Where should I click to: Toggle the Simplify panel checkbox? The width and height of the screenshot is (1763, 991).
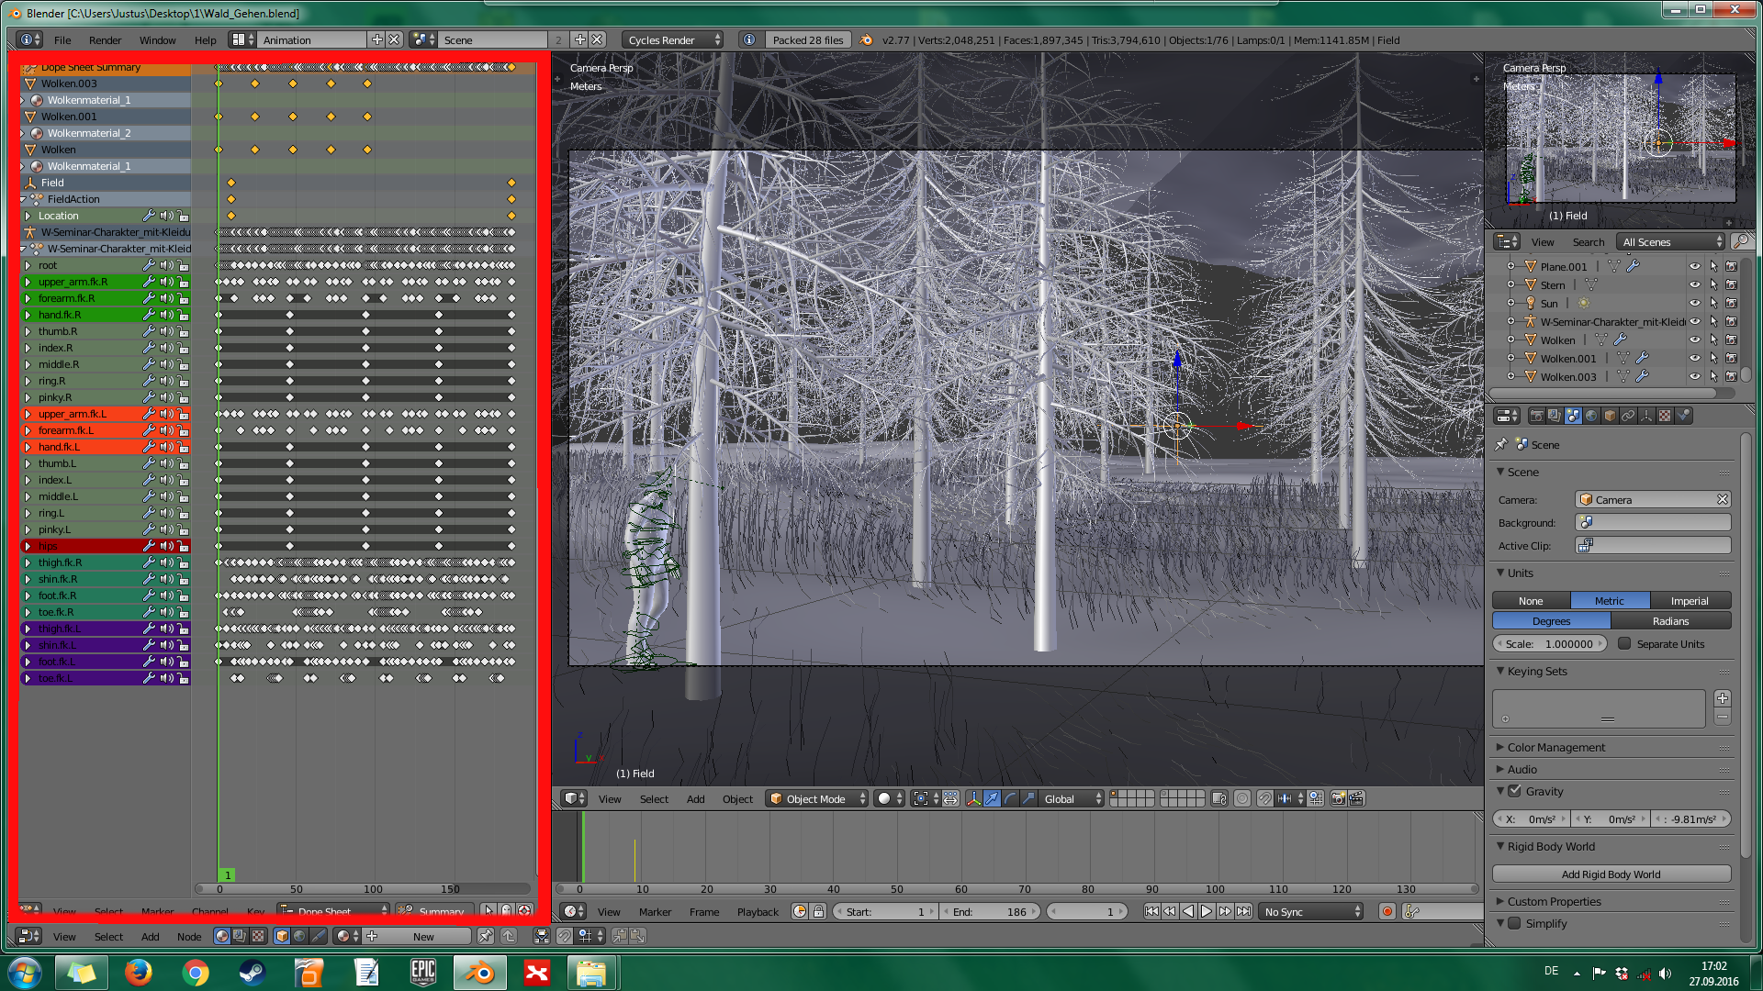click(x=1515, y=923)
